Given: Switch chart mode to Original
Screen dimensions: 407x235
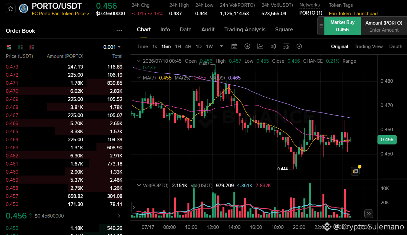Looking at the screenshot, I should point(339,46).
